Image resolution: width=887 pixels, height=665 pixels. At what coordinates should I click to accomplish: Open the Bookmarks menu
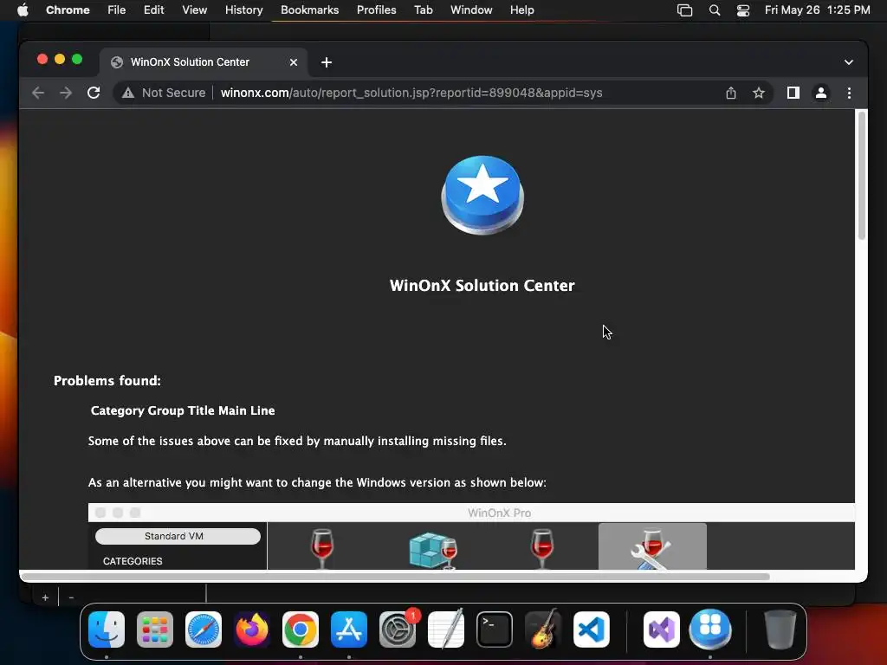pos(309,10)
